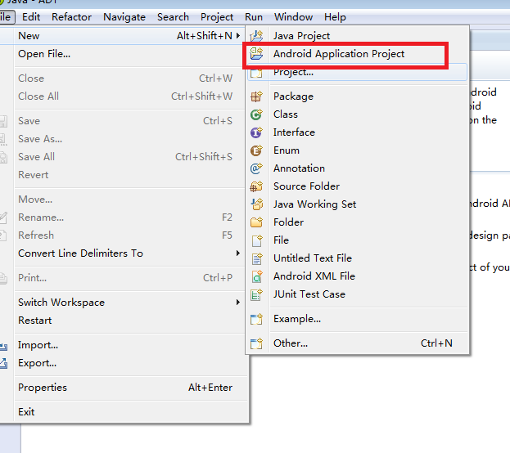The height and width of the screenshot is (453, 510).
Task: Click the blank File icon
Action: (256, 240)
